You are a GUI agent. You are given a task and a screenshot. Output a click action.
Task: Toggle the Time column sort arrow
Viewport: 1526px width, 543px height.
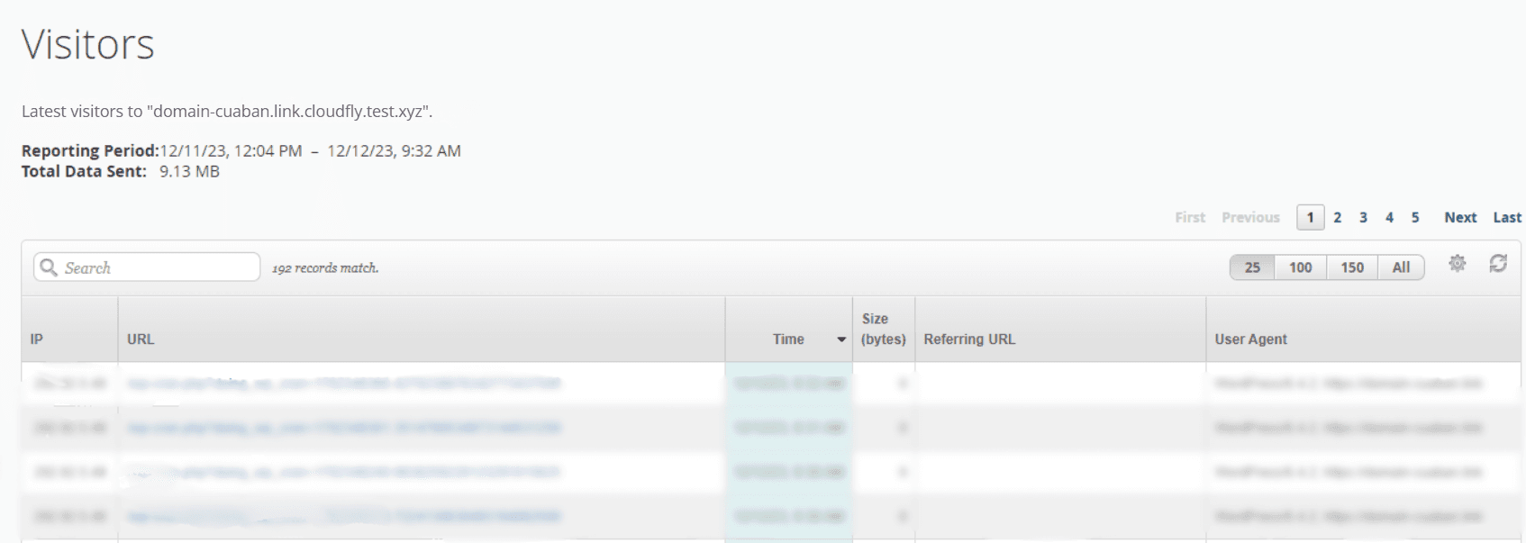(841, 339)
